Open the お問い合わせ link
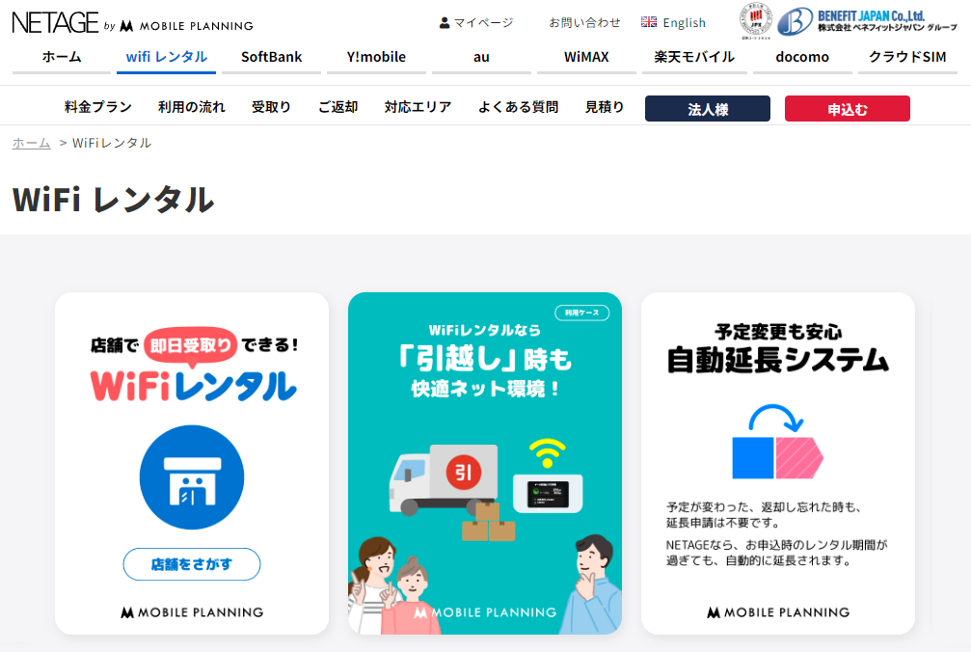Image resolution: width=971 pixels, height=652 pixels. 584,23
